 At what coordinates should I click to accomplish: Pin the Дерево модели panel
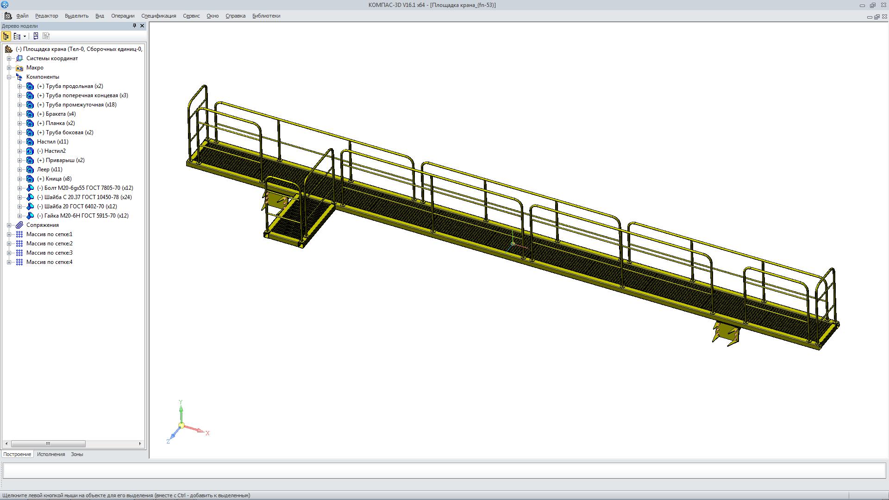[134, 26]
